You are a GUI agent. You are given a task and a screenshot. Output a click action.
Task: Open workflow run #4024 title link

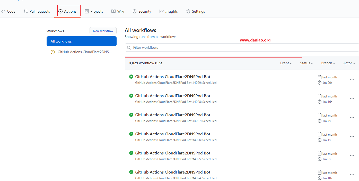(x=173, y=172)
